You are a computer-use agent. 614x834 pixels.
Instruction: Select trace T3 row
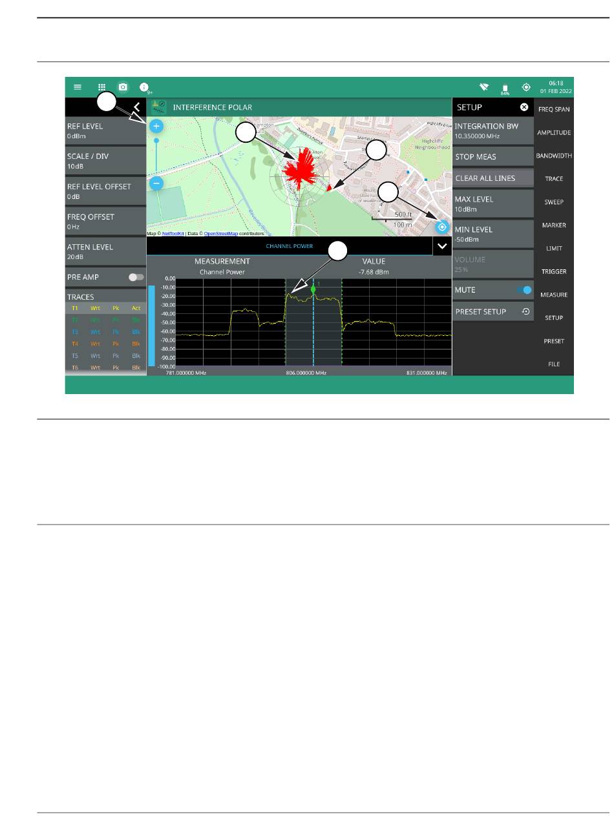pos(106,332)
